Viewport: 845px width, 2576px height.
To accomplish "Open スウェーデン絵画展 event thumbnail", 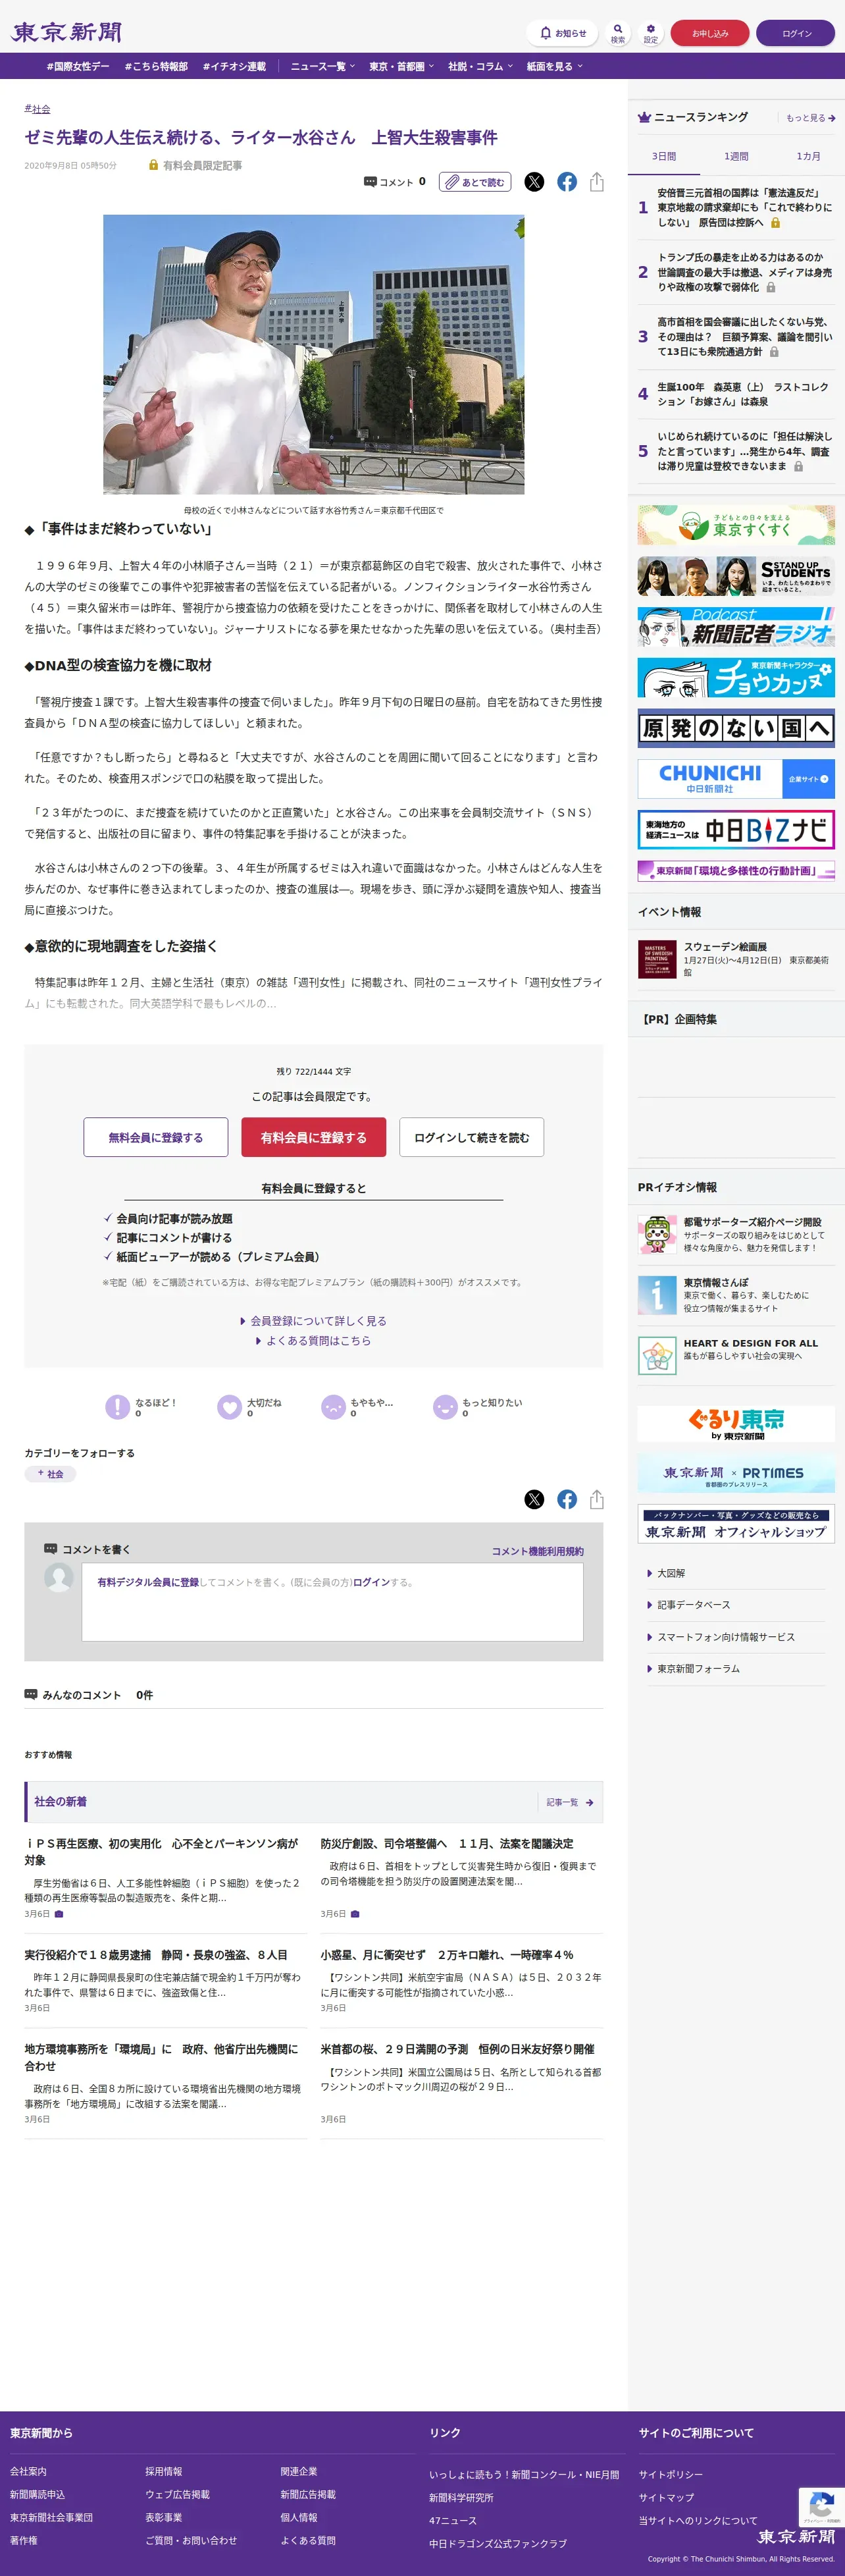I will pos(657,960).
